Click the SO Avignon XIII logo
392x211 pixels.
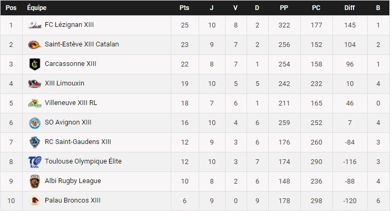35,122
